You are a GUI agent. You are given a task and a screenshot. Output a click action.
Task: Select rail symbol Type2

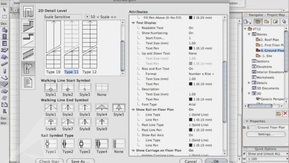tap(68, 144)
